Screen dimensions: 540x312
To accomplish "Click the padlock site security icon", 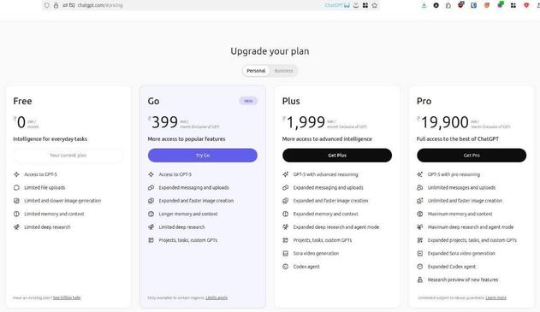I will [x=56, y=5].
